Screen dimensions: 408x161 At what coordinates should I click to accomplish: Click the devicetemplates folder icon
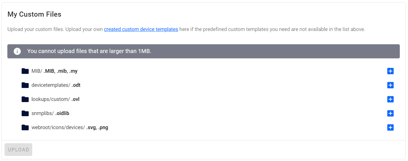[x=25, y=85]
